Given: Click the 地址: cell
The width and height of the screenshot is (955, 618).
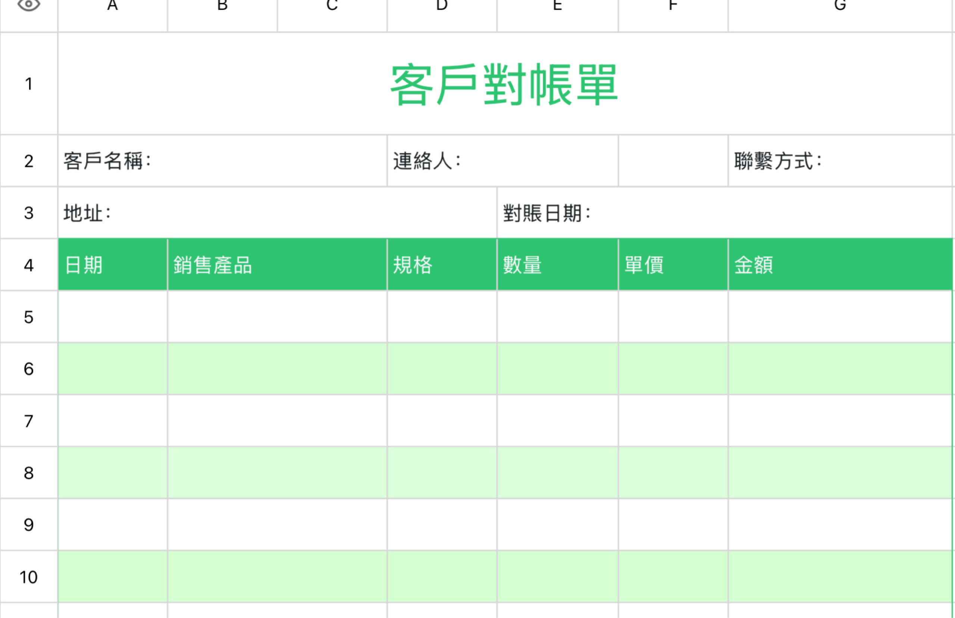Looking at the screenshot, I should (x=278, y=212).
